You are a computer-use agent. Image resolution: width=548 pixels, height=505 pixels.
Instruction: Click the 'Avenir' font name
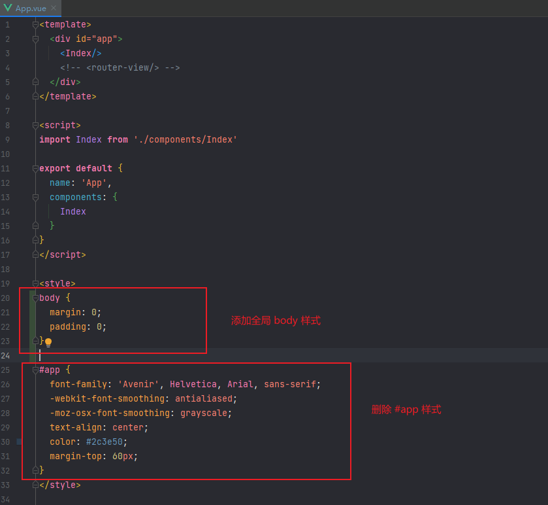(138, 384)
